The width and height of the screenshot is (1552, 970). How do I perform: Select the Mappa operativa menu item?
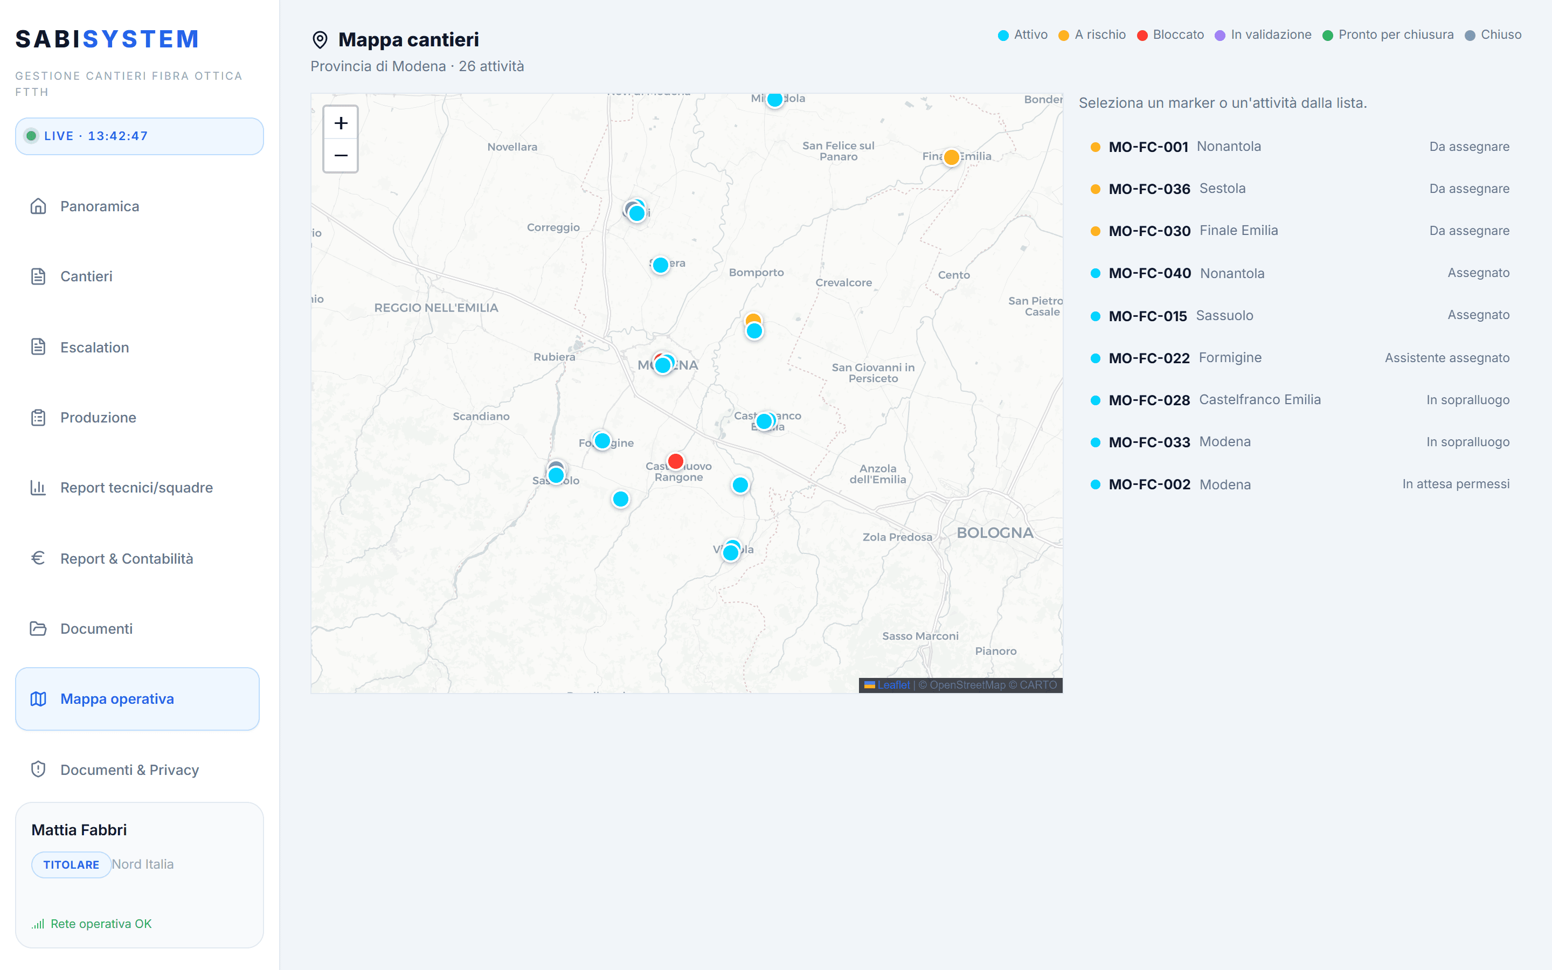click(x=137, y=698)
